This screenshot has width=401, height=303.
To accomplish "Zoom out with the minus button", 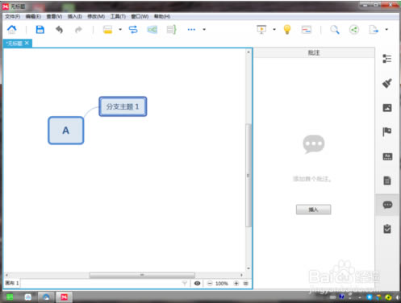I will point(210,284).
